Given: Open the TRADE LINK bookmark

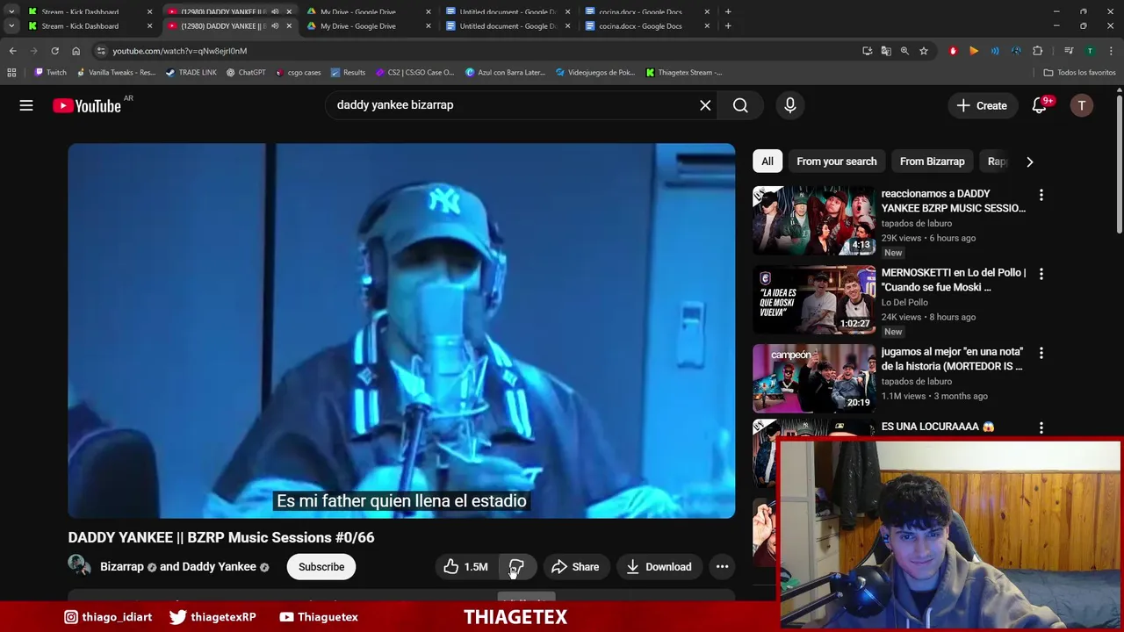Looking at the screenshot, I should (x=191, y=73).
